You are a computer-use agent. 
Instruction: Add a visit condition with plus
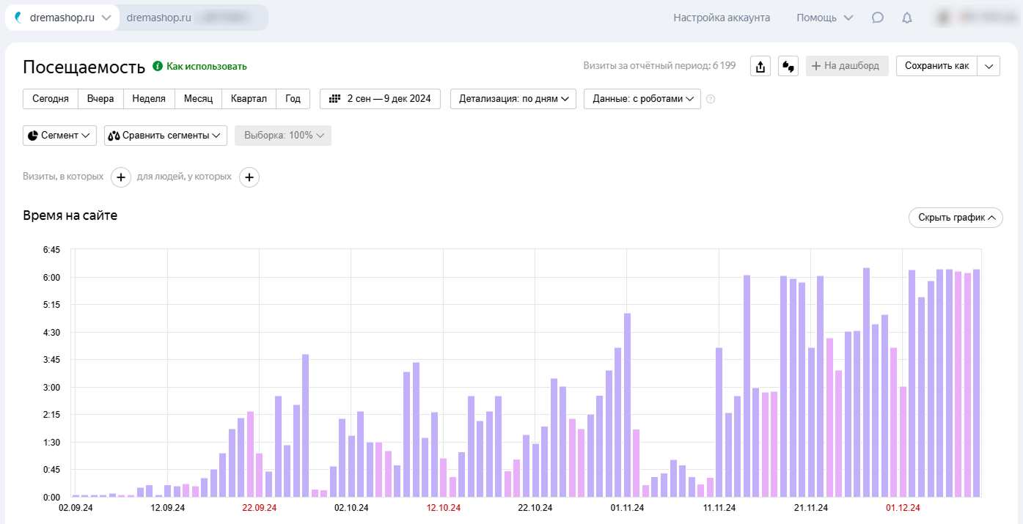tap(121, 177)
